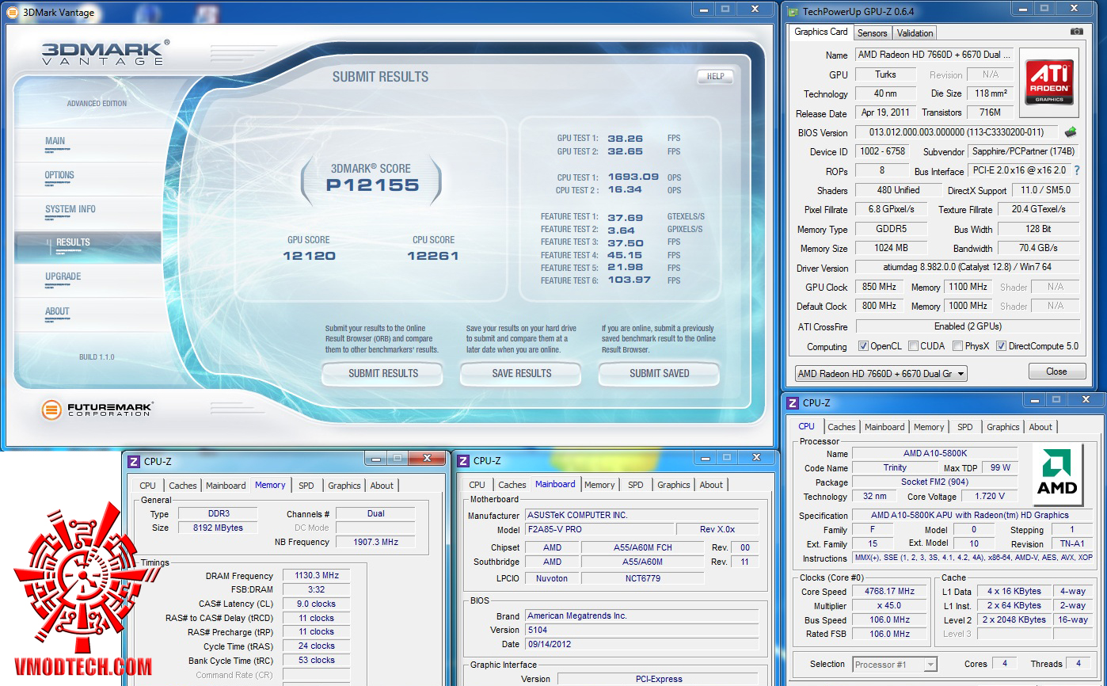Switch to Mainboard tab in CPU-Z processor window
Screen dimensions: 1107x686
point(884,427)
